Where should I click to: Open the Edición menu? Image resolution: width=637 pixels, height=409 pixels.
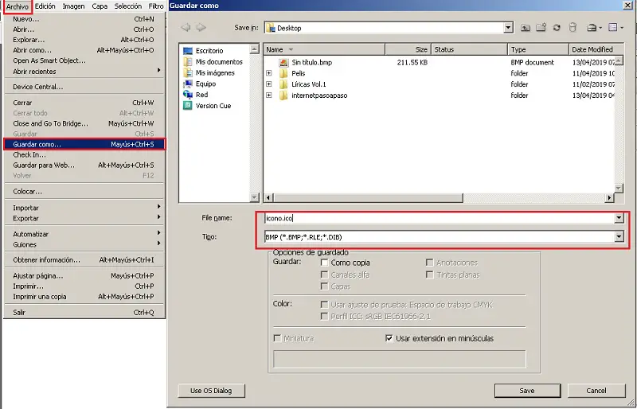pyautogui.click(x=45, y=6)
